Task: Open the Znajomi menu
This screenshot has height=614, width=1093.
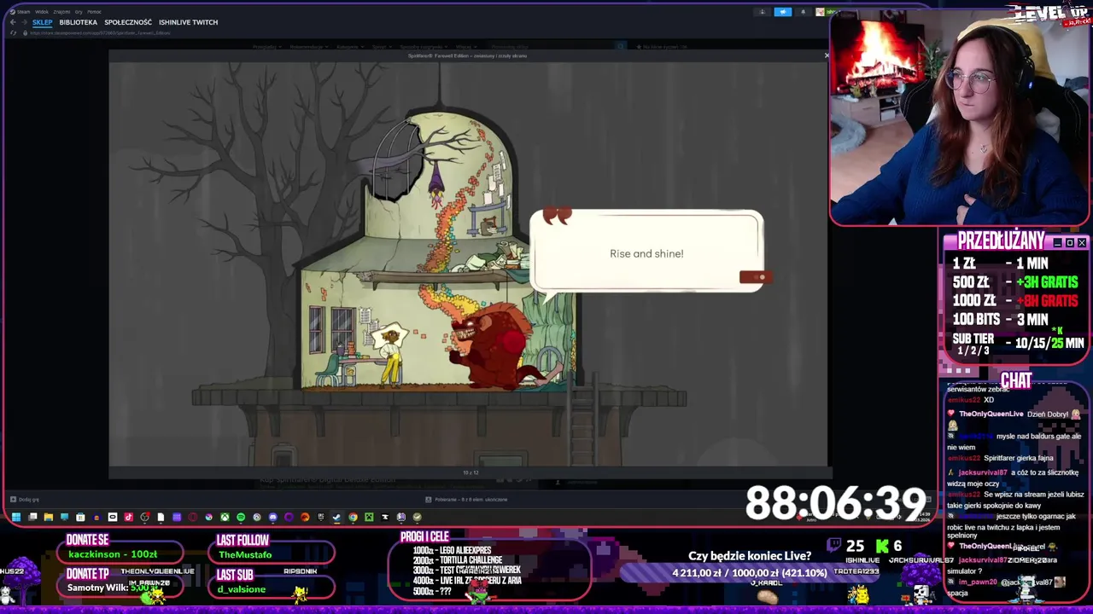Action: (61, 12)
